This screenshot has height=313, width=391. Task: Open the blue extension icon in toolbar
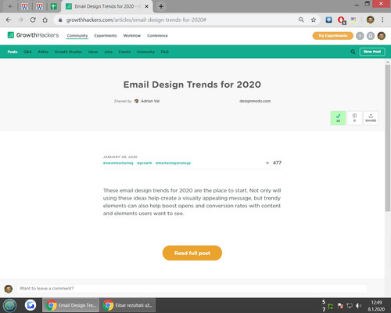click(x=328, y=20)
